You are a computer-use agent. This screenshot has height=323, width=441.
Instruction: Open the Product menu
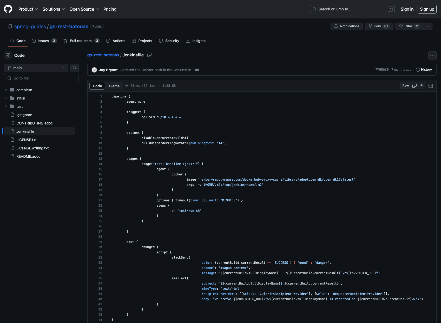(28, 9)
